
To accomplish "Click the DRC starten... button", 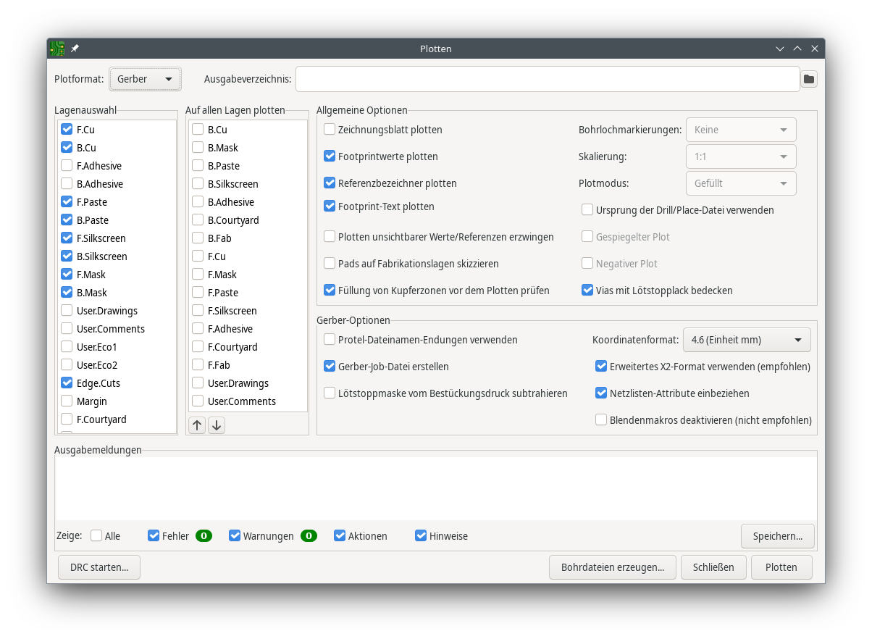I will click(99, 567).
